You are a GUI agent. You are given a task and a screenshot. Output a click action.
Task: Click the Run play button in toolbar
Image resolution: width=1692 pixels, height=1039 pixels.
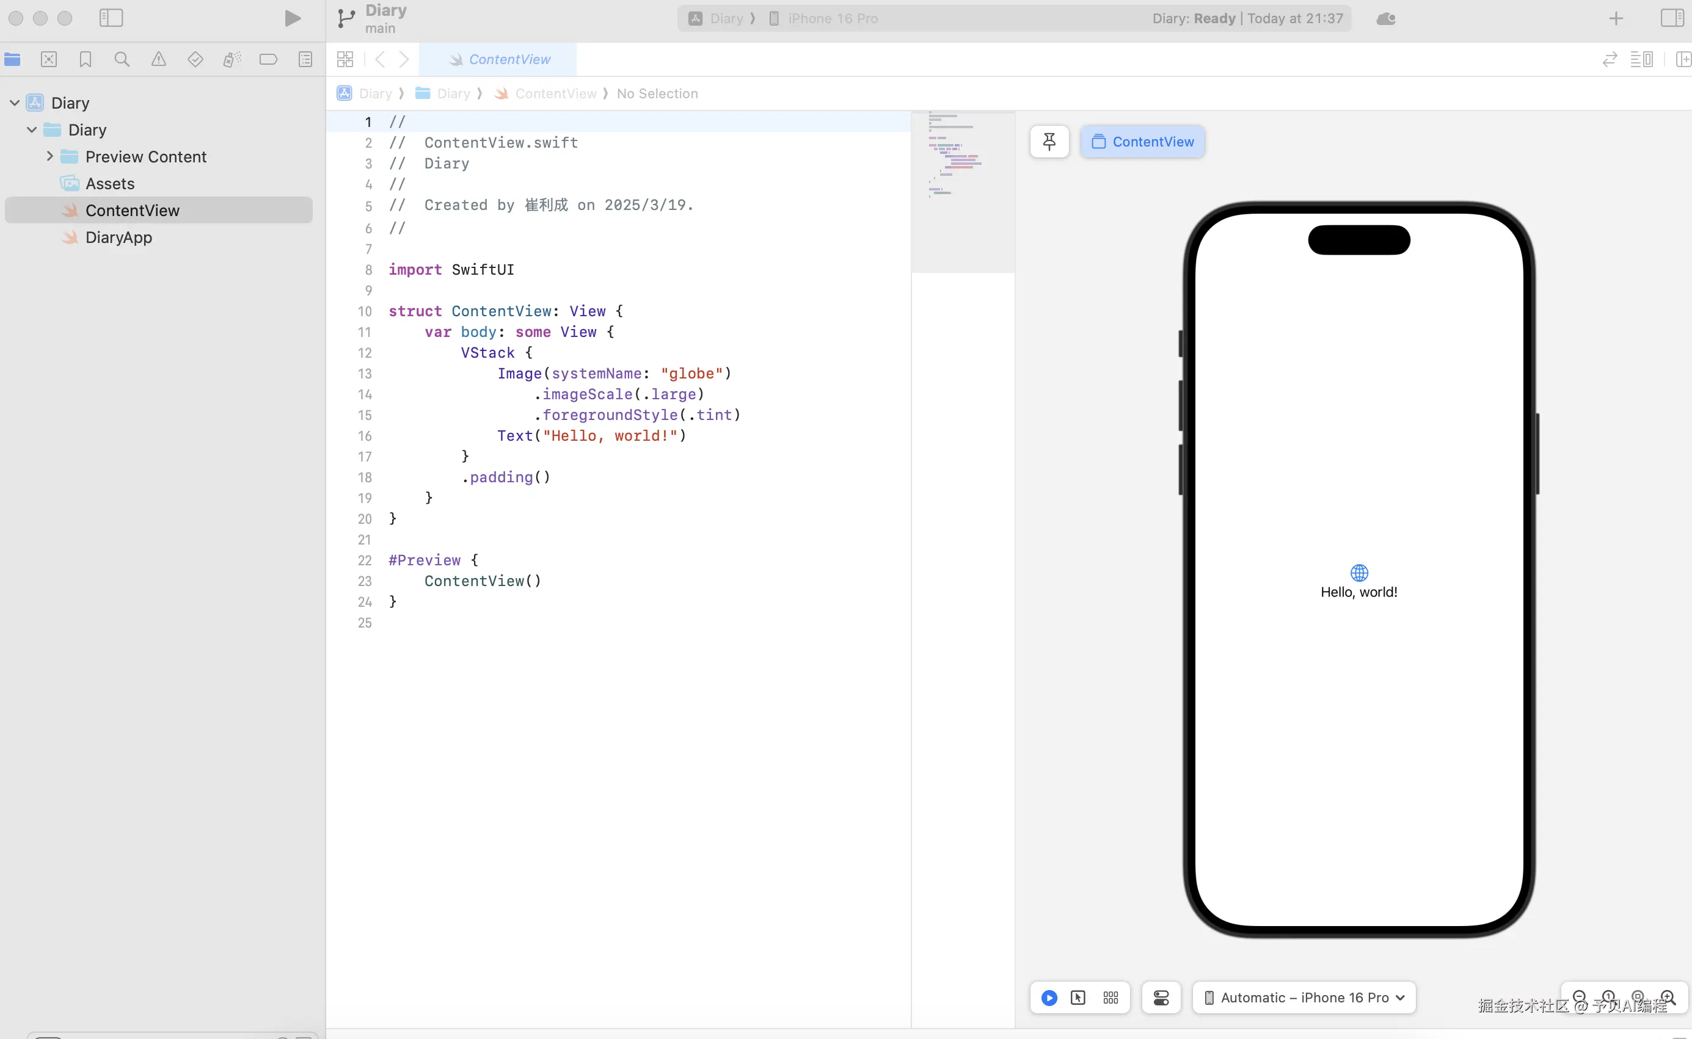(x=292, y=18)
